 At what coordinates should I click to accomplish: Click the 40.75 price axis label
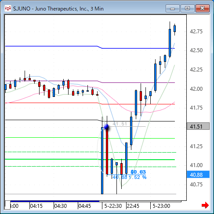[x=196, y=185]
